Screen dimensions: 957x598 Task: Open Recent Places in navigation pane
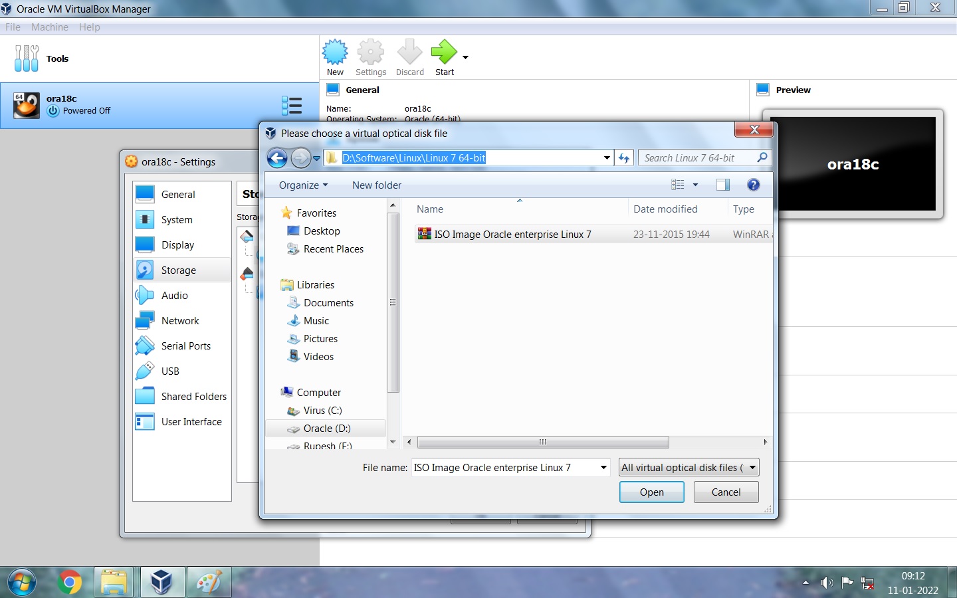click(333, 249)
